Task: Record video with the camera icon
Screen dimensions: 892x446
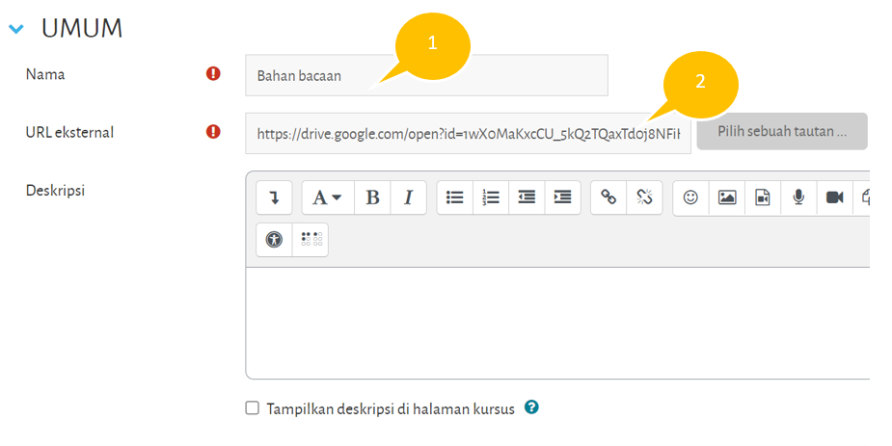Action: click(834, 197)
